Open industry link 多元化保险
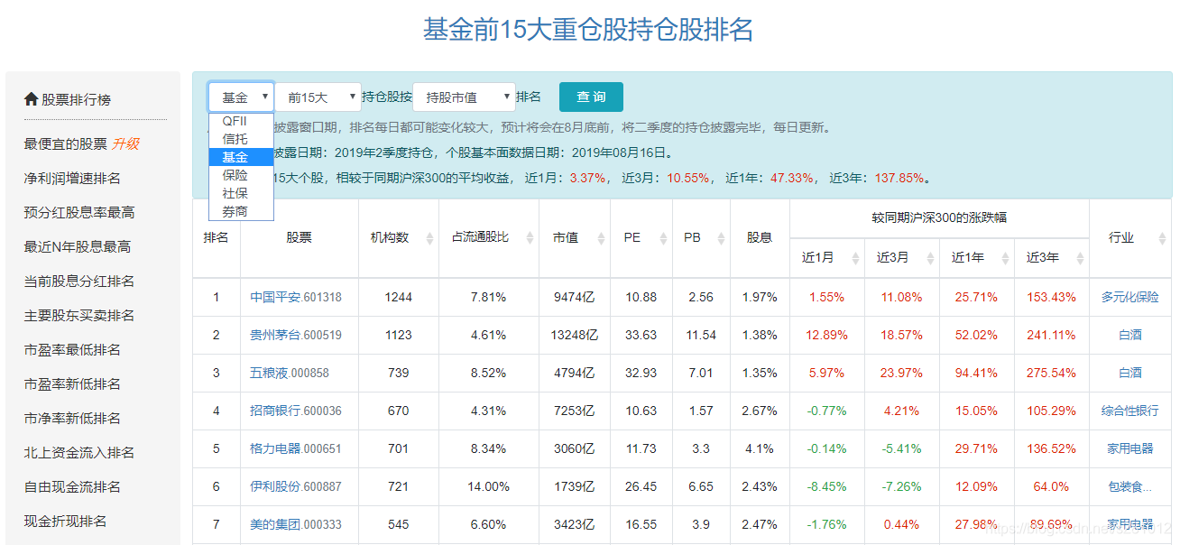This screenshot has height=545, width=1180. point(1129,297)
